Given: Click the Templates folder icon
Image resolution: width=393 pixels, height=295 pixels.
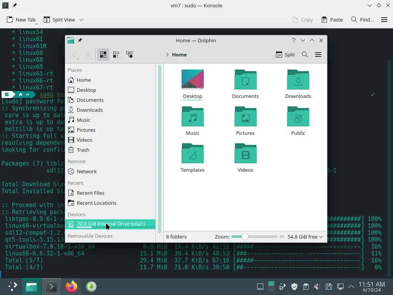Looking at the screenshot, I should tap(193, 153).
